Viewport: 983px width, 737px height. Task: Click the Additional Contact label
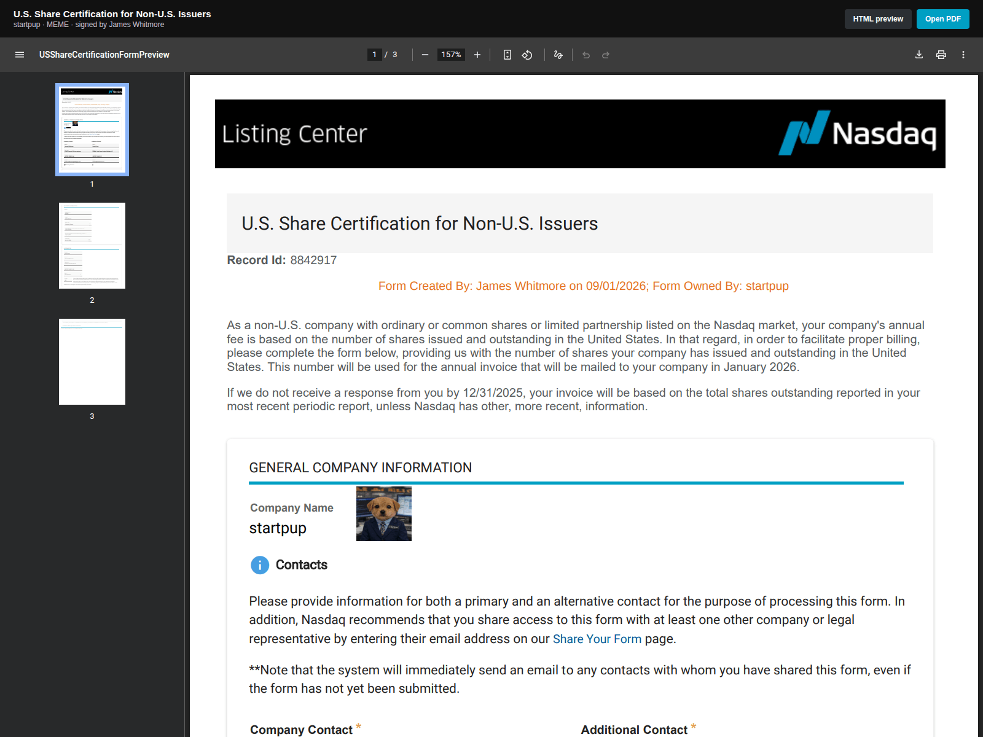[634, 730]
